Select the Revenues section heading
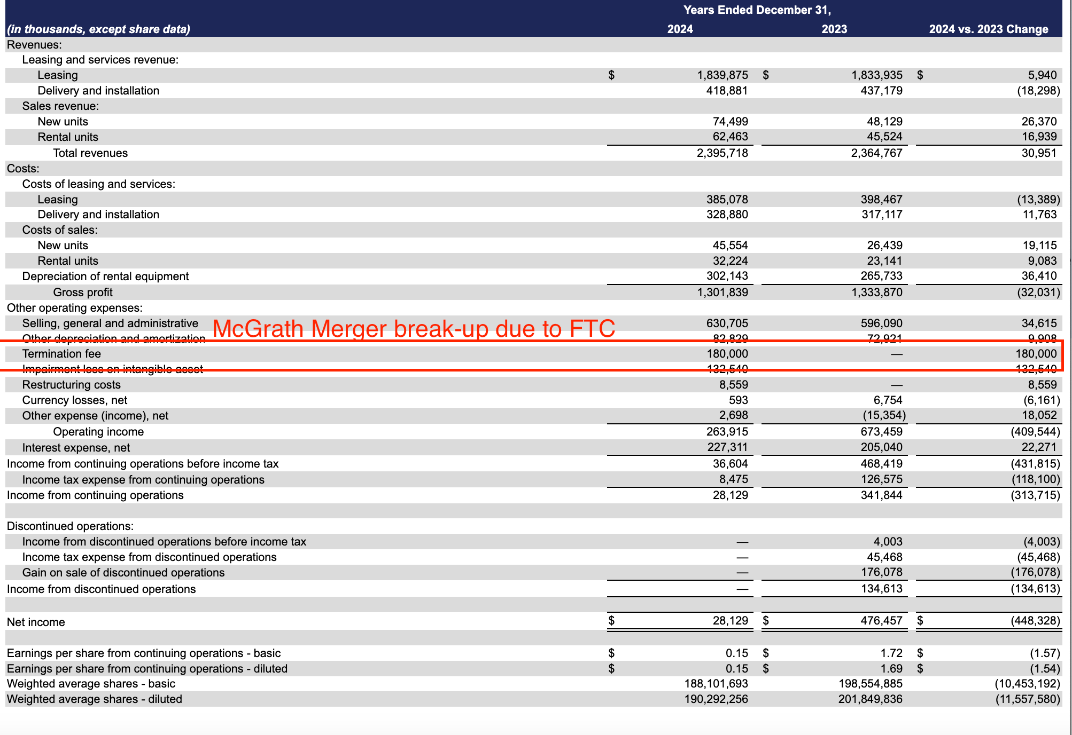The width and height of the screenshot is (1072, 735). click(34, 45)
